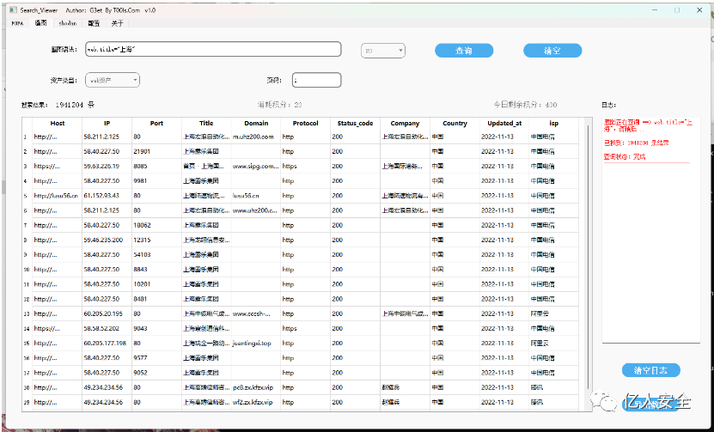Open the result count dropdown showing 20
Viewport: 714px width, 432px height.
click(x=383, y=51)
